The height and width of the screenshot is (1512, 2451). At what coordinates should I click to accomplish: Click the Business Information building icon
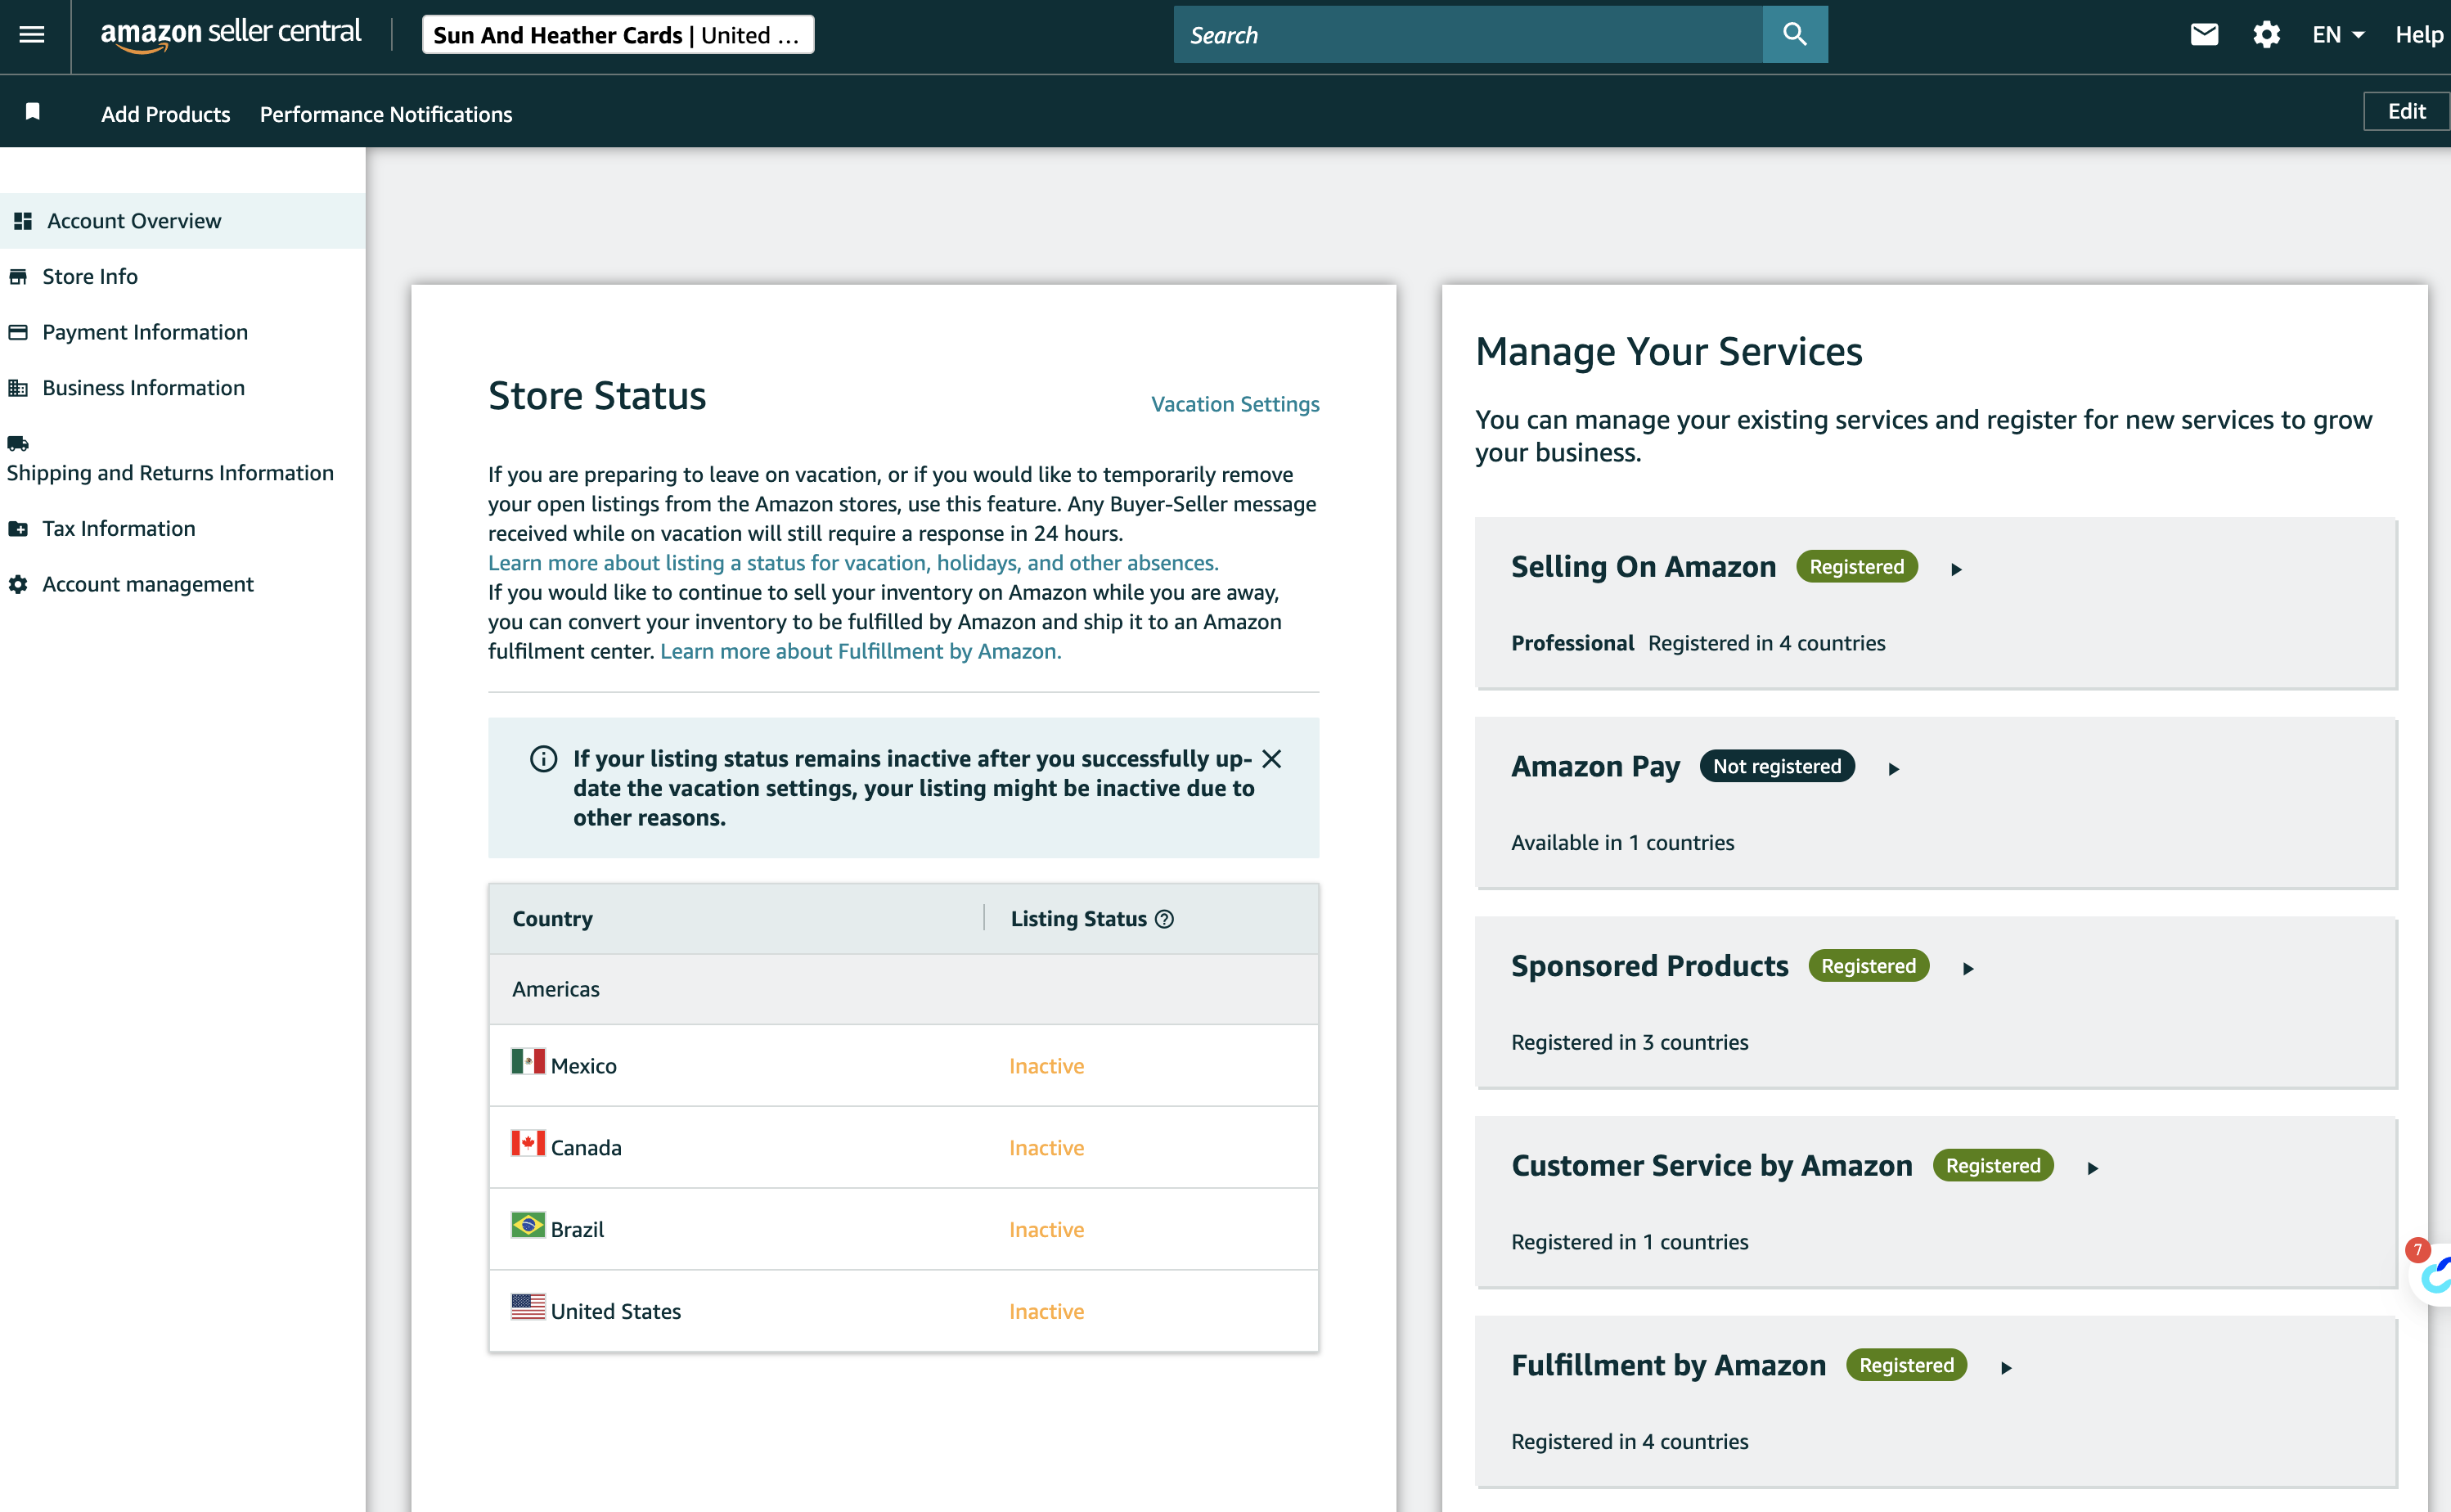click(x=18, y=388)
